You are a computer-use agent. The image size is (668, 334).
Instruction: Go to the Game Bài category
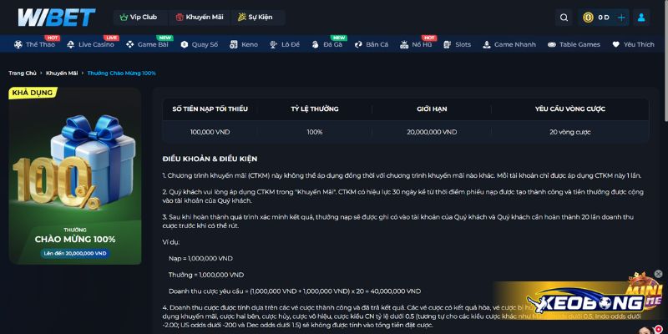click(148, 44)
